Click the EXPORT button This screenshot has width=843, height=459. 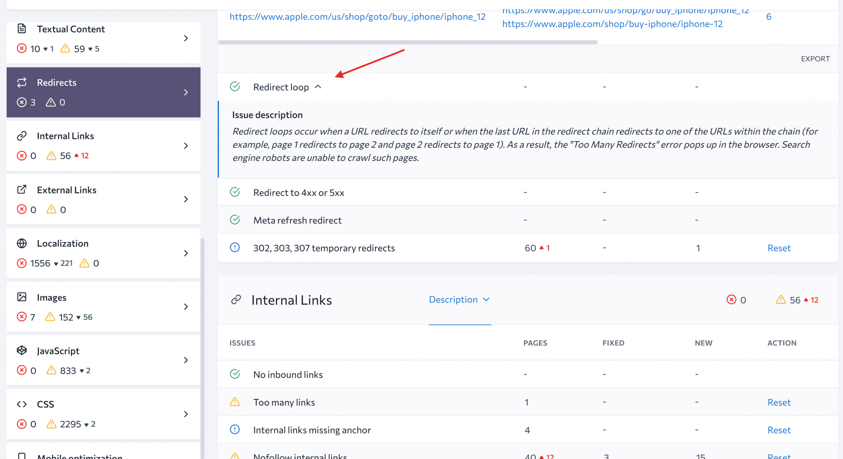(815, 58)
